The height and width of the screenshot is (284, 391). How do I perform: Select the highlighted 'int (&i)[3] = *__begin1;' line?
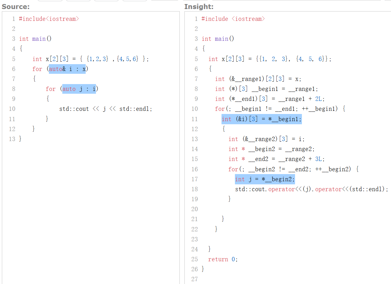click(x=262, y=119)
